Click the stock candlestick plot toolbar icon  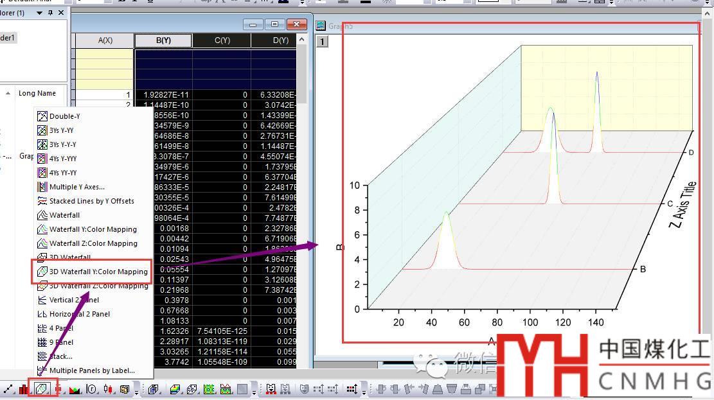(107, 389)
